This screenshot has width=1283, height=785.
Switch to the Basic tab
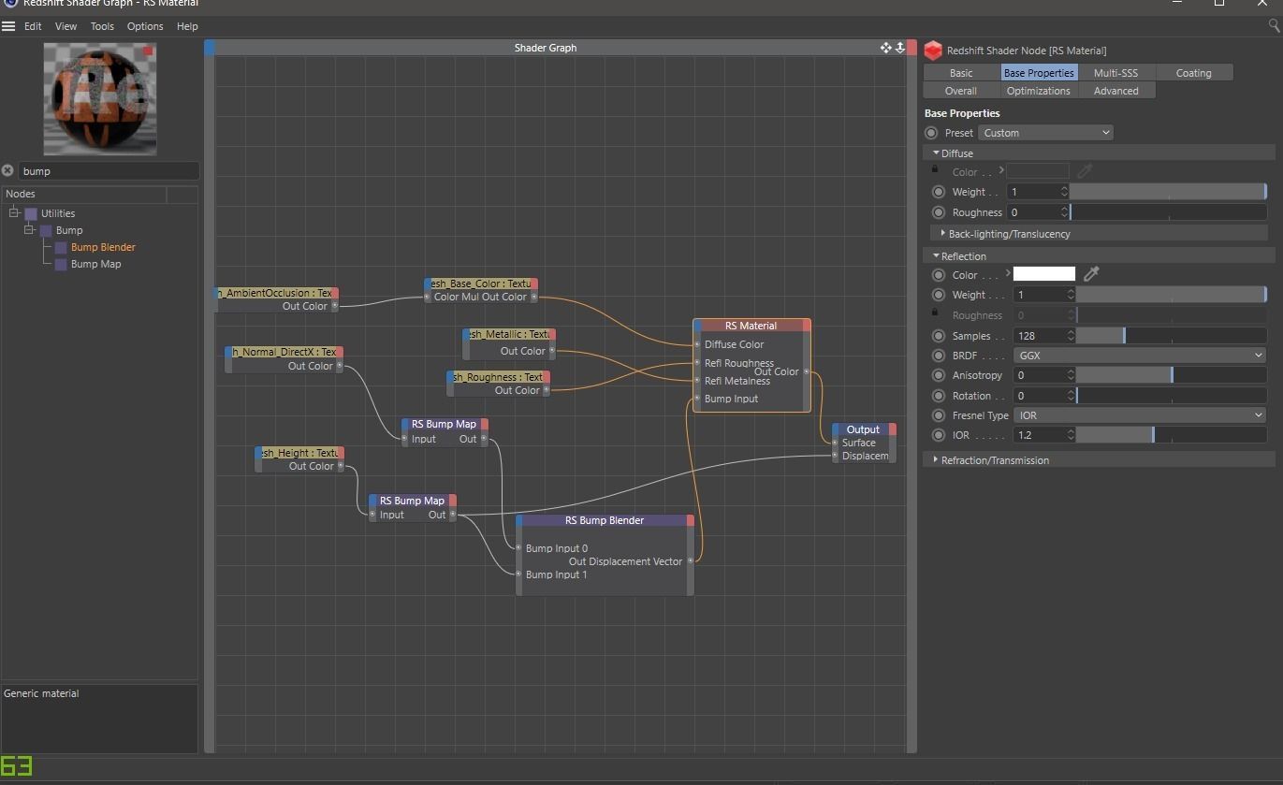(960, 73)
